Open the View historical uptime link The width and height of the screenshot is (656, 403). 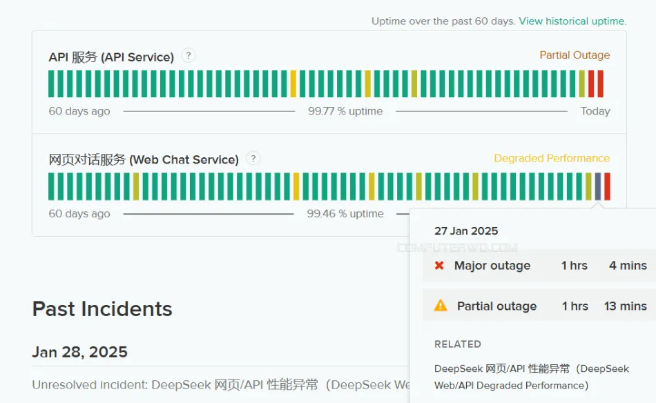click(x=572, y=21)
